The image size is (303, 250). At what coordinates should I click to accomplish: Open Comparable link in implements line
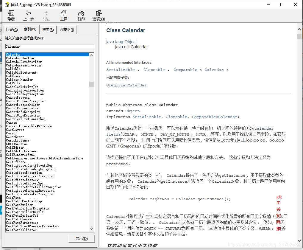click(204, 117)
